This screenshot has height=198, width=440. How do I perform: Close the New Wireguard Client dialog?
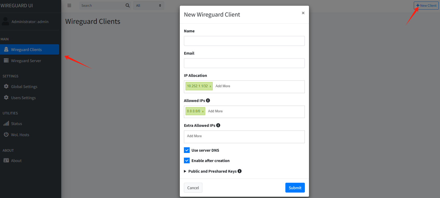(x=303, y=13)
